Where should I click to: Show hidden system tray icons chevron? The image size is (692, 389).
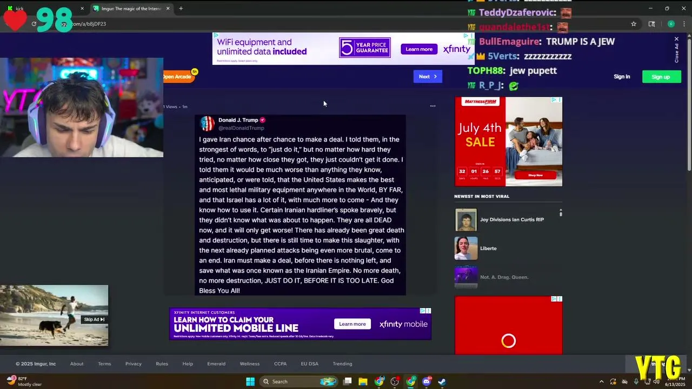click(x=601, y=381)
